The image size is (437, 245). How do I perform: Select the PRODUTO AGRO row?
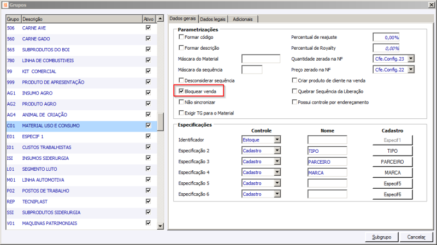[81, 104]
